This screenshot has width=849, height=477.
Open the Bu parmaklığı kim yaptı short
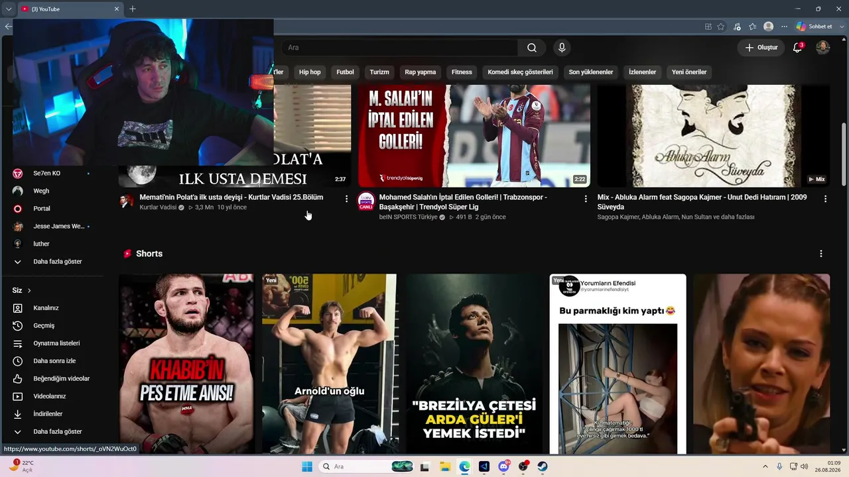618,364
